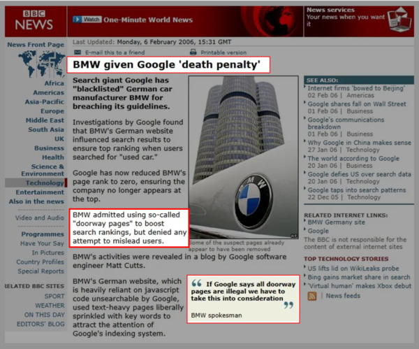
Task: Open Google's communications breakdown story
Action: 346,123
